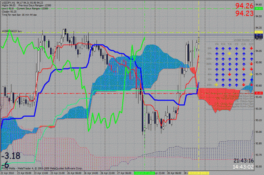The image size is (264, 175).
Task: Click the '27 Apr 06:00' time axis label
Action: [x=125, y=173]
